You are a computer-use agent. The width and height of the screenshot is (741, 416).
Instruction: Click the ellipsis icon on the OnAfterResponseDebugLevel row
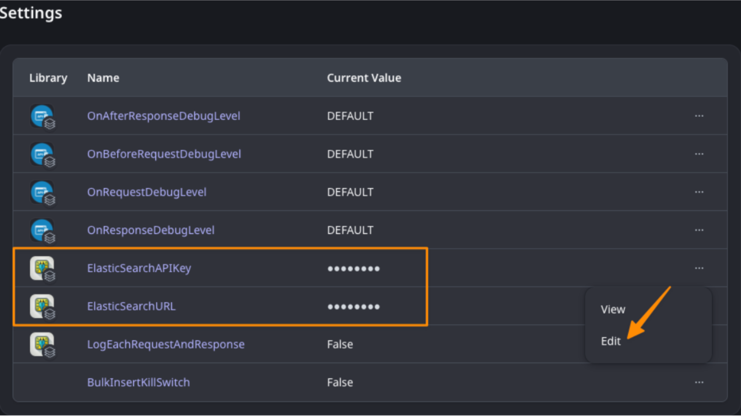click(699, 116)
